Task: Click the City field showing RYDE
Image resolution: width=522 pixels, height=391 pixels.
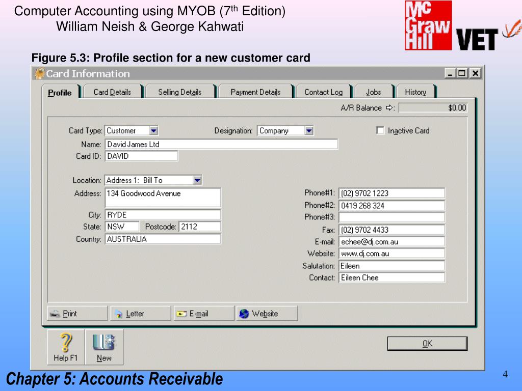Action: click(163, 215)
